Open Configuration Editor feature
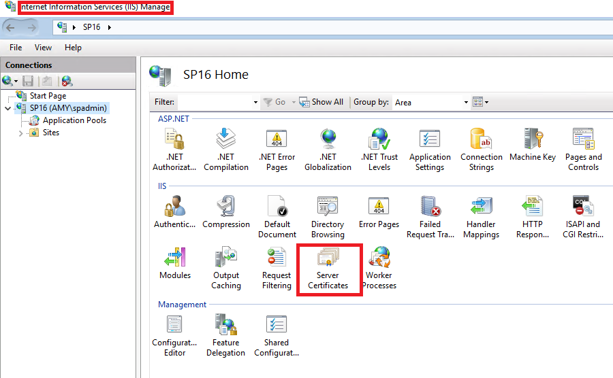Screen dimensions: 613x378 pos(174,335)
